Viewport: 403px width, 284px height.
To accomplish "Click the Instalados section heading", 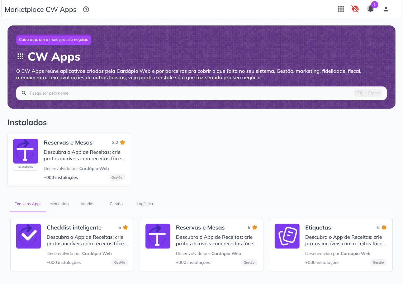I will pos(27,123).
